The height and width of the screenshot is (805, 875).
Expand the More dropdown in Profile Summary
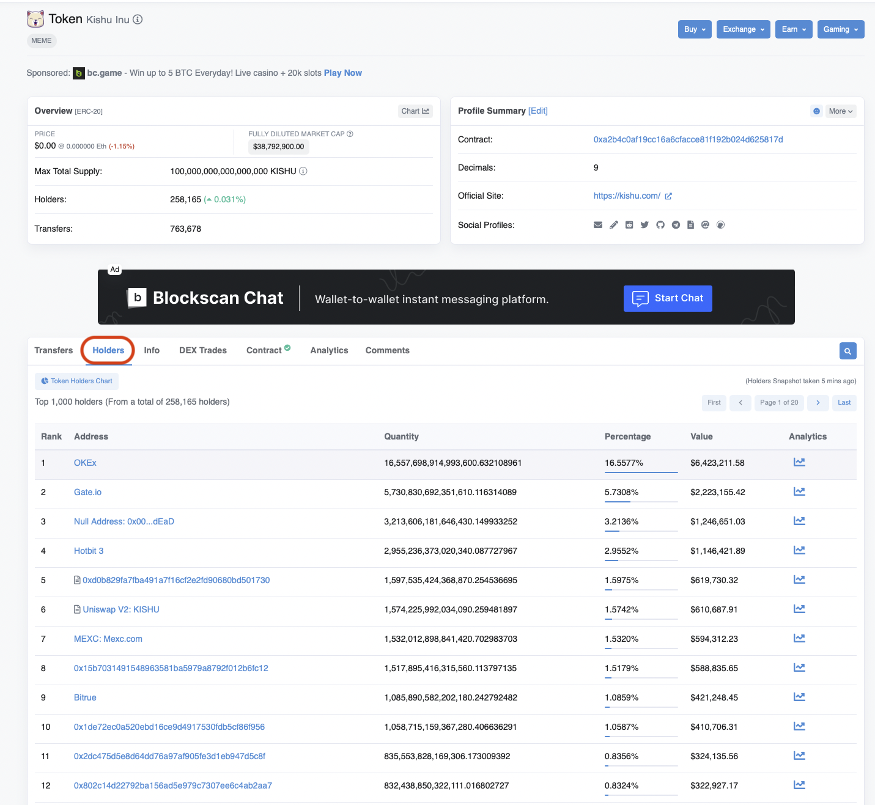pyautogui.click(x=840, y=111)
